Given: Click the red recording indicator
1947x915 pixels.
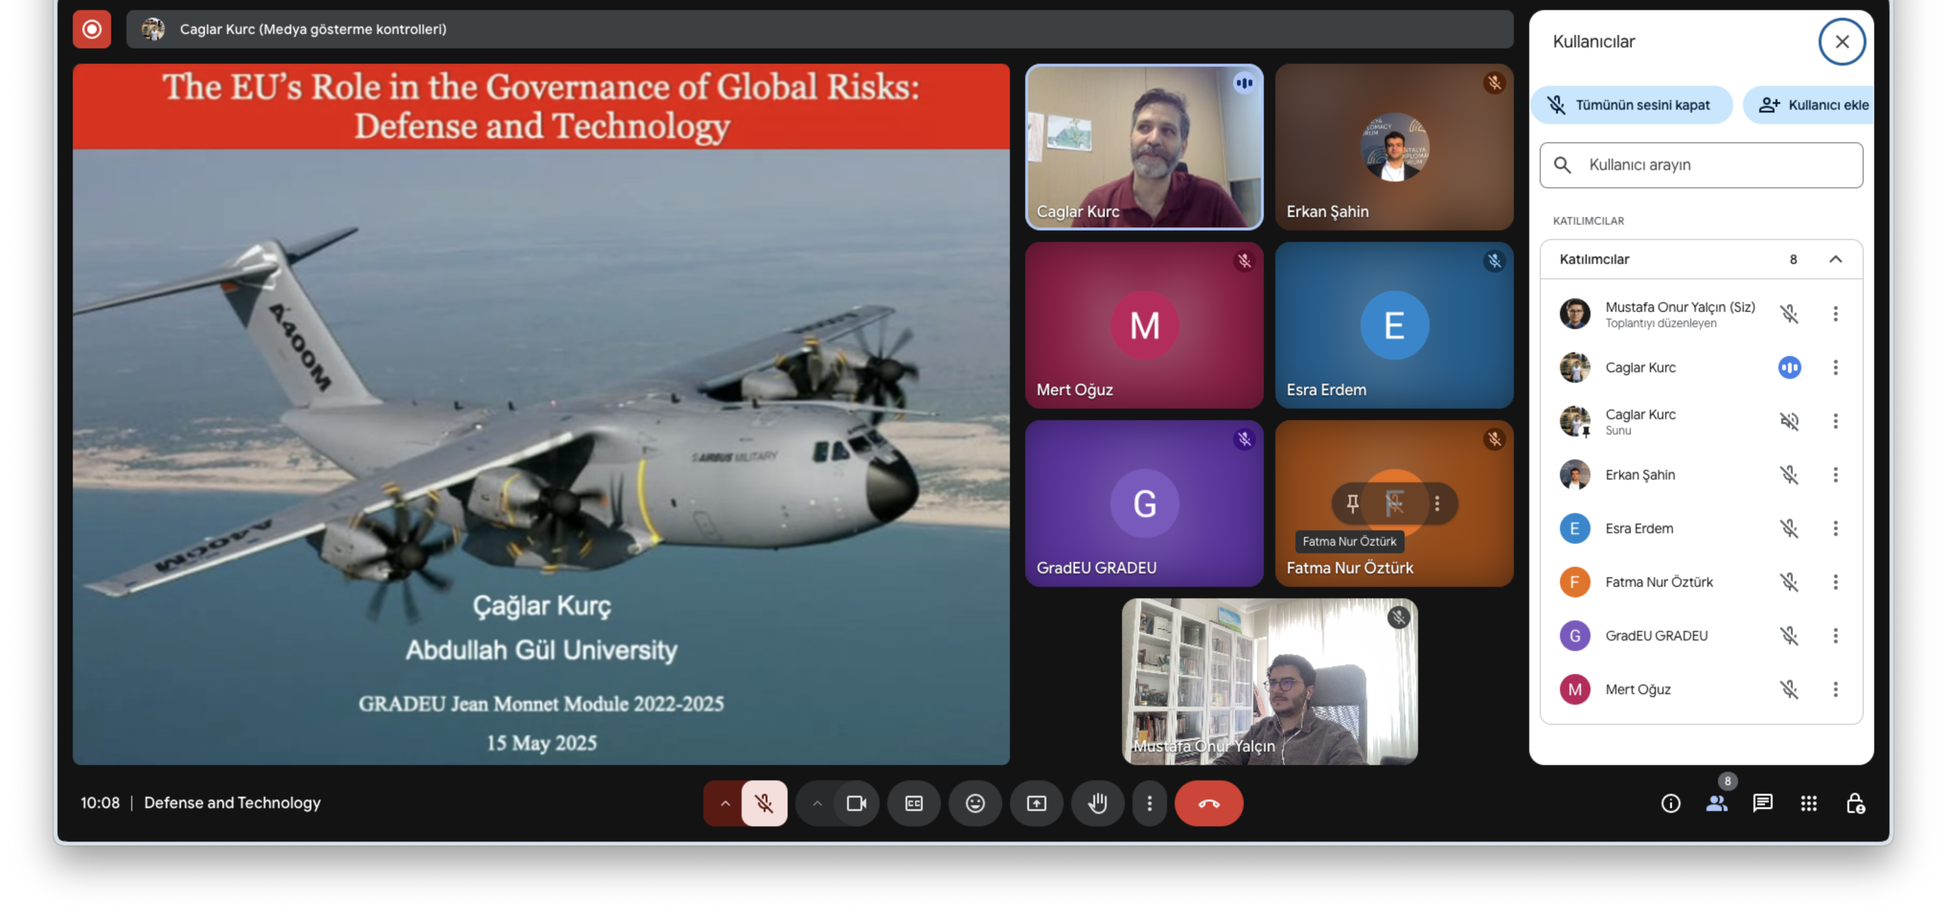Looking at the screenshot, I should point(92,30).
